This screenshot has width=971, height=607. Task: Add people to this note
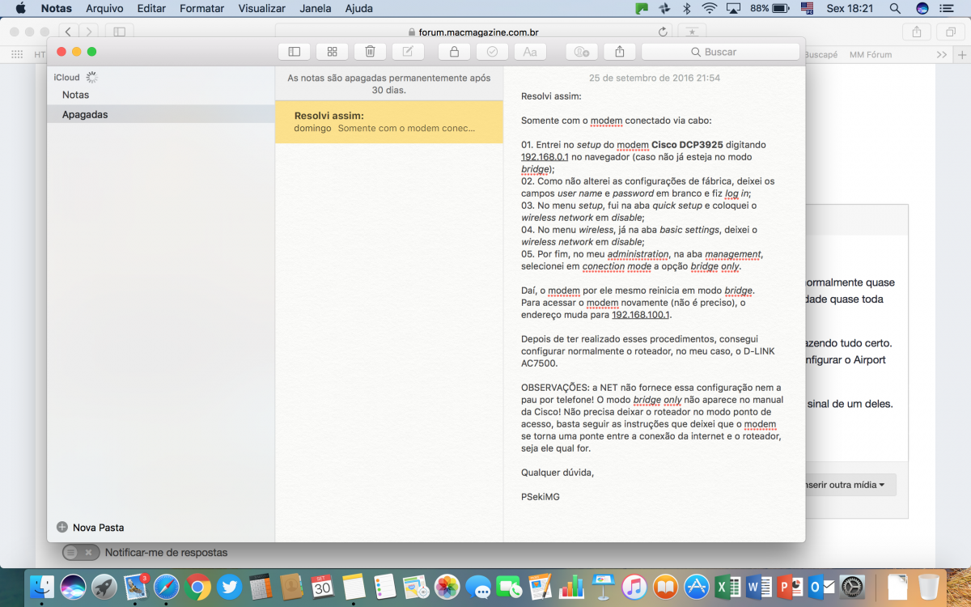tap(581, 52)
